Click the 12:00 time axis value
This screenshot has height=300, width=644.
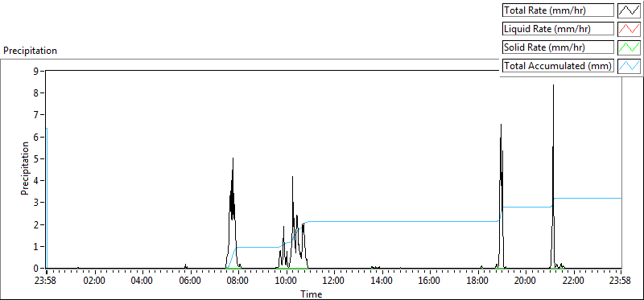334,282
